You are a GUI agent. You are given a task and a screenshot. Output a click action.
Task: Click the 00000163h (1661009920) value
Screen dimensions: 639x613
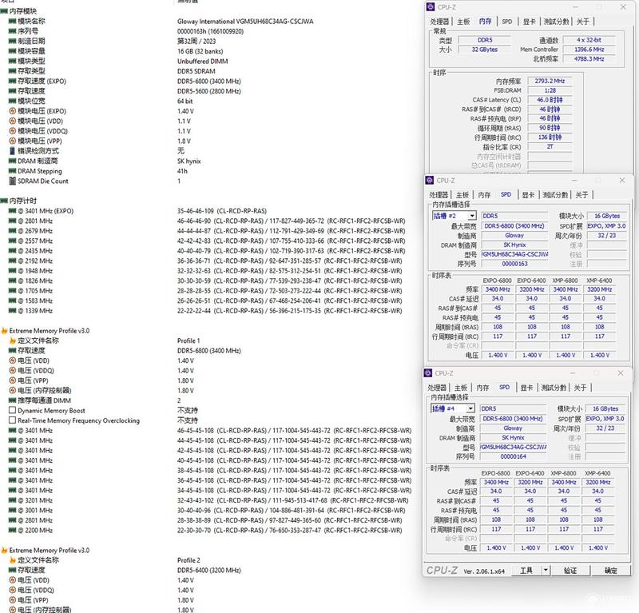(x=210, y=31)
